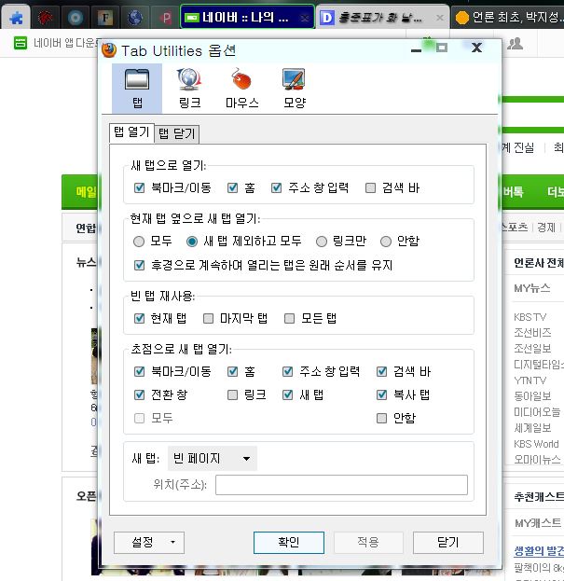Select the globe pinned tab
This screenshot has height=581, width=564.
(135, 18)
